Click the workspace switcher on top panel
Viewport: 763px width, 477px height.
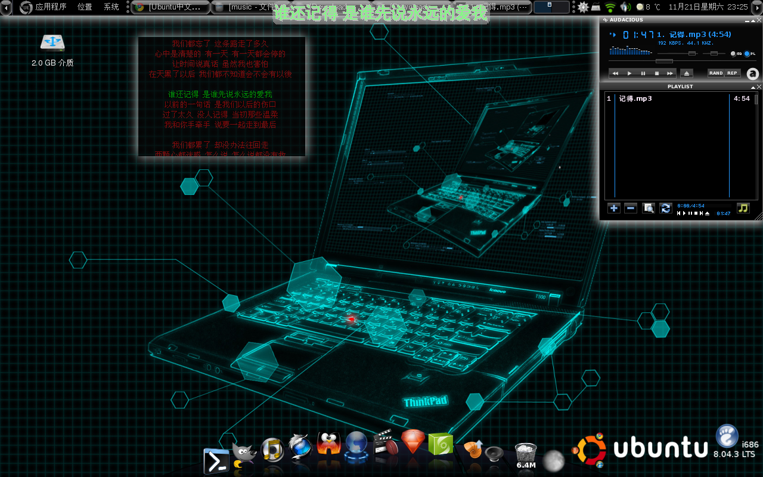tap(551, 7)
